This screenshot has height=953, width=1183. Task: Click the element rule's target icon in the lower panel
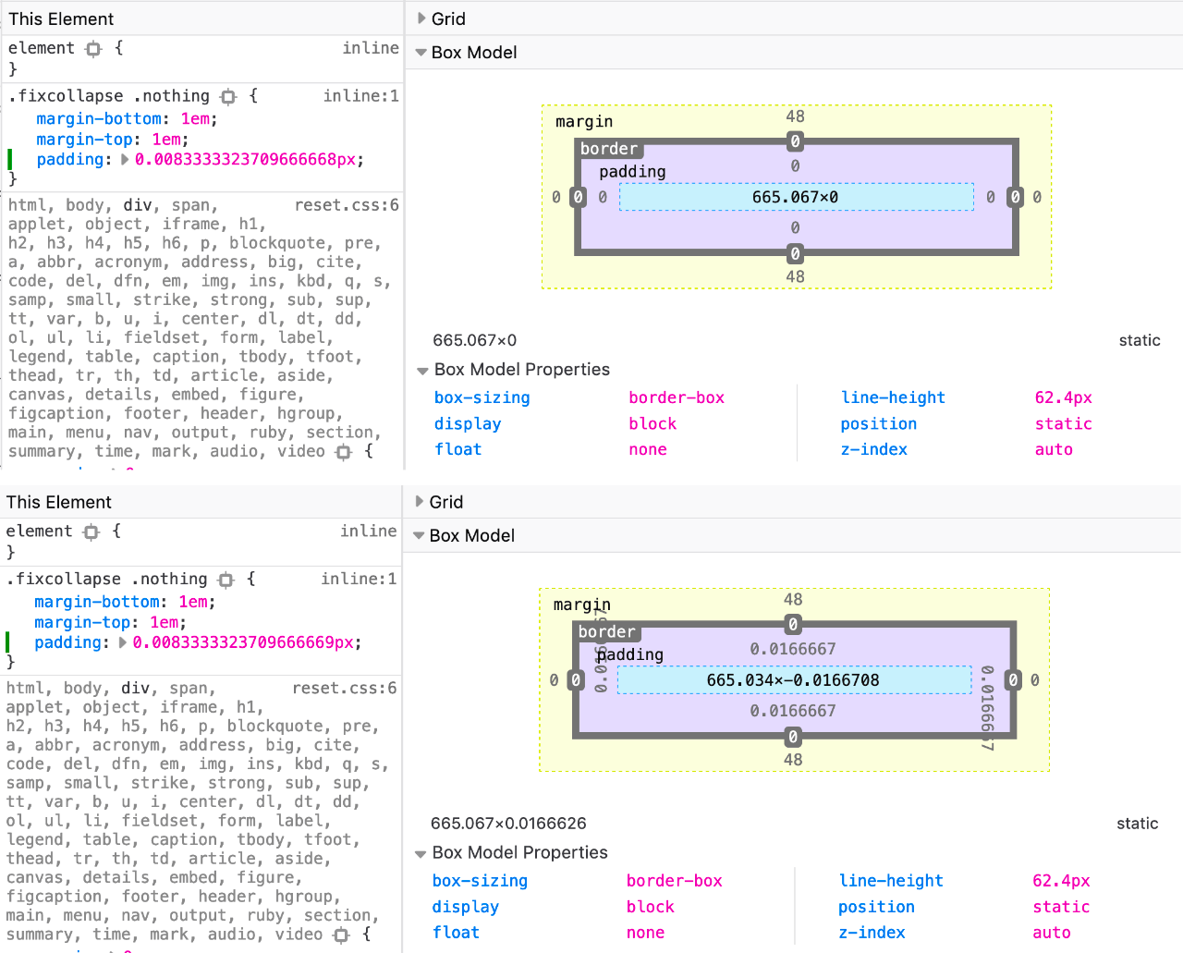coord(90,531)
